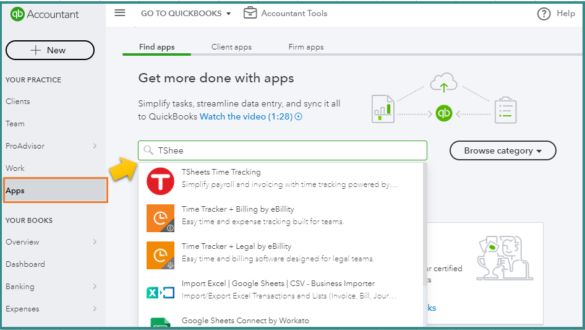Switch to the Client apps tab

(x=231, y=47)
